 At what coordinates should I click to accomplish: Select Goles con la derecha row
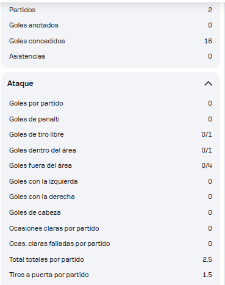[110, 197]
